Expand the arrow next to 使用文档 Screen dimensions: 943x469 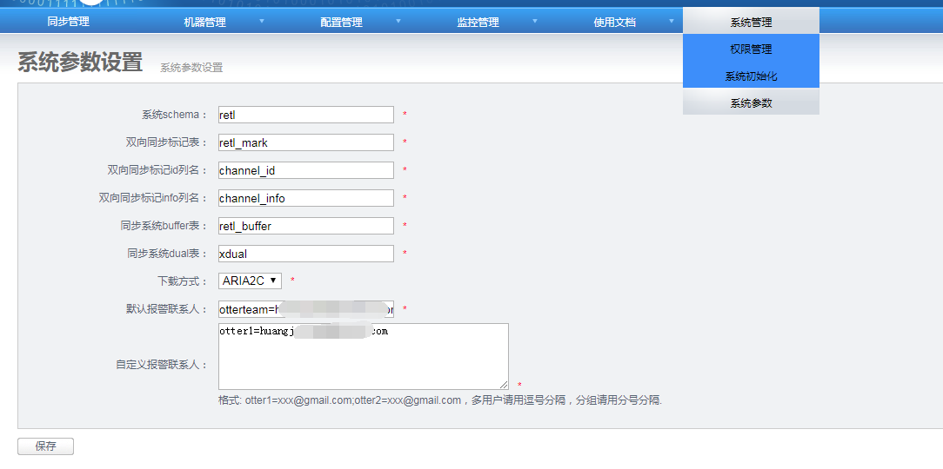coord(672,21)
